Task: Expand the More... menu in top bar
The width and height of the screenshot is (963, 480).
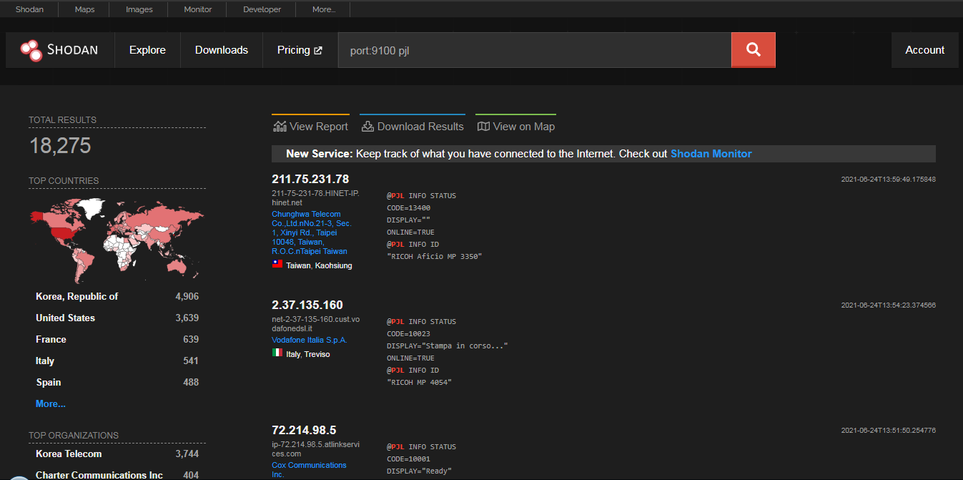Action: [324, 9]
